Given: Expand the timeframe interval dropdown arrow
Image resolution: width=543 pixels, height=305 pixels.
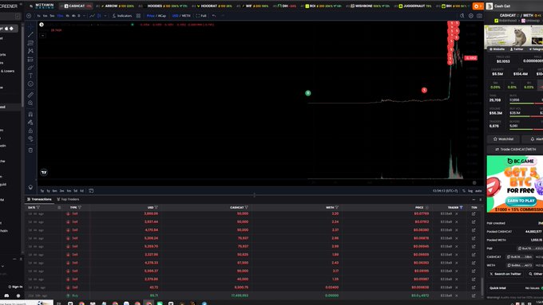Looking at the screenshot, I should tap(84, 16).
